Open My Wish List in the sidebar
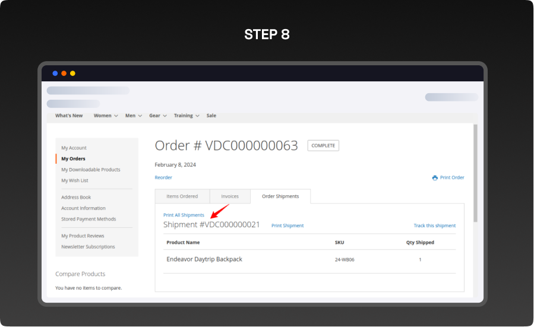This screenshot has width=534, height=327. (75, 180)
